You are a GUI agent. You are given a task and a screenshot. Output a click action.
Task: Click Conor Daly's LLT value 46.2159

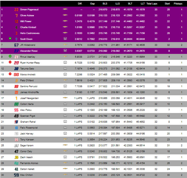tap(140, 152)
